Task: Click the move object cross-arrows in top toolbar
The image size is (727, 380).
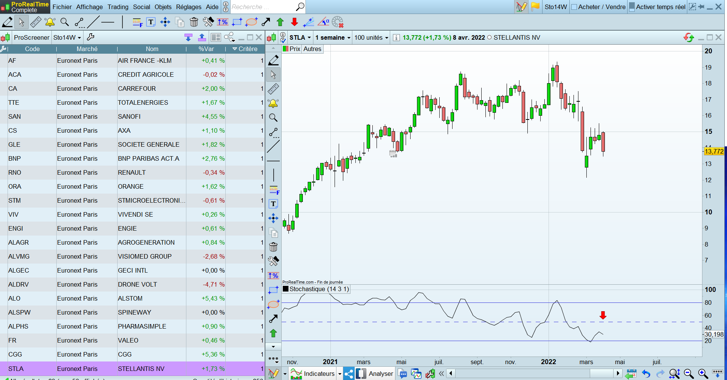Action: tap(165, 22)
